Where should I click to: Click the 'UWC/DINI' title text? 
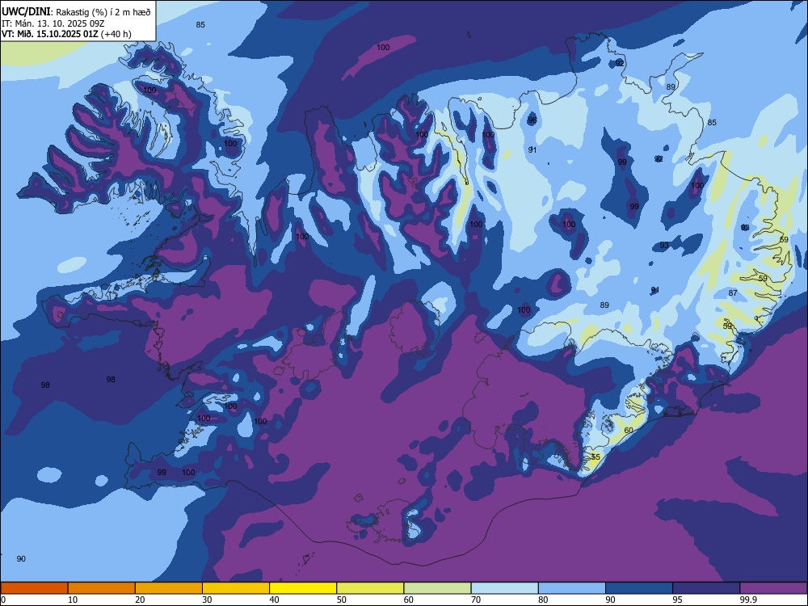coord(27,12)
